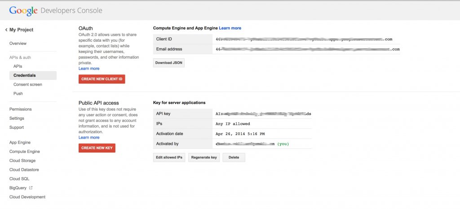Click Edit allowed IPs button
460x209 pixels.
(170, 157)
